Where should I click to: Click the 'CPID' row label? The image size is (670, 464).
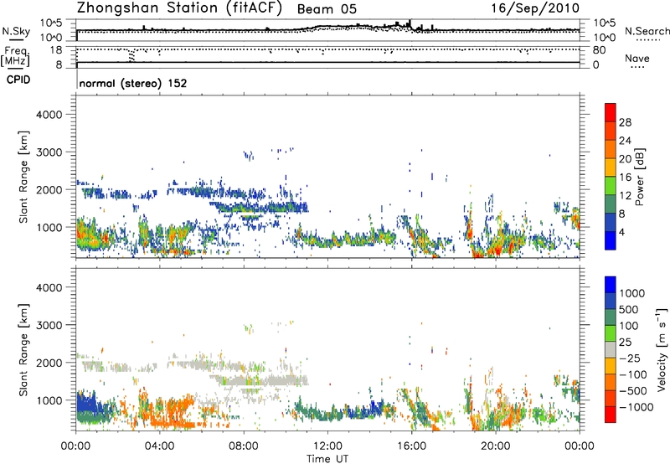pyautogui.click(x=18, y=80)
